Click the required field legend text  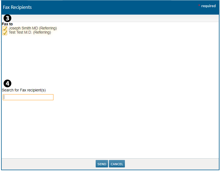pyautogui.click(x=208, y=6)
